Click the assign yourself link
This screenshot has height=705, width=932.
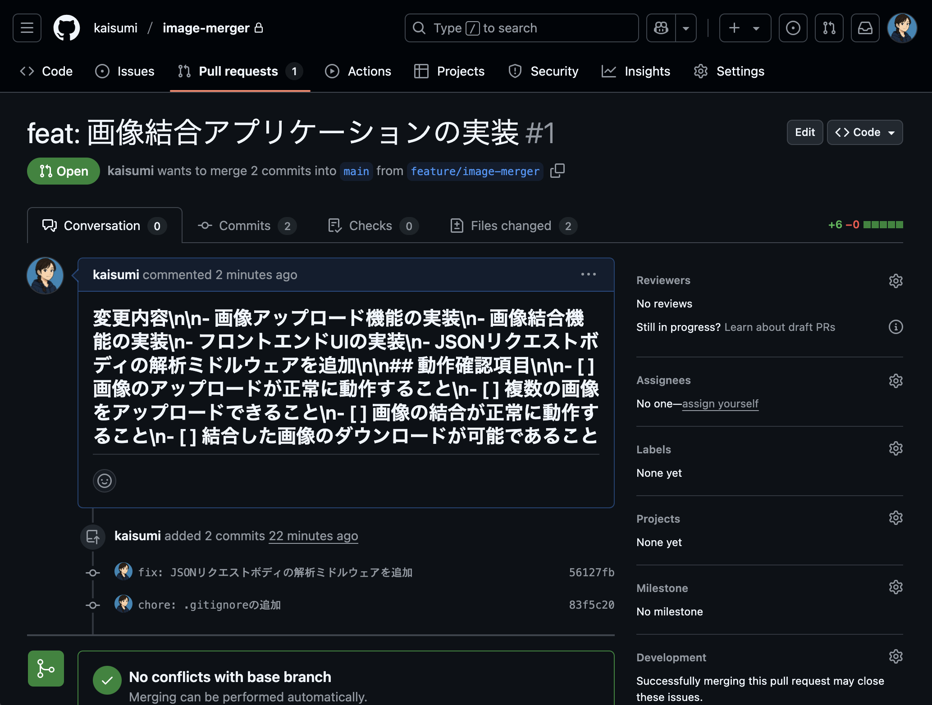[720, 404]
